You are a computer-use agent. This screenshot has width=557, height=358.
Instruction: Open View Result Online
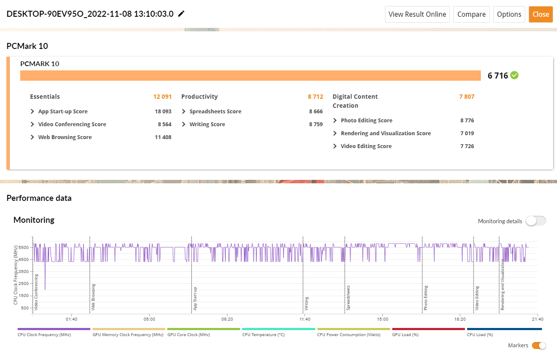[x=417, y=14]
